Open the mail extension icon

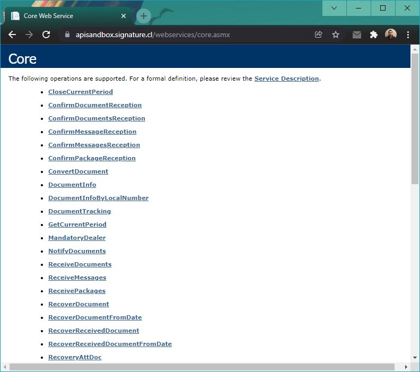tap(356, 34)
